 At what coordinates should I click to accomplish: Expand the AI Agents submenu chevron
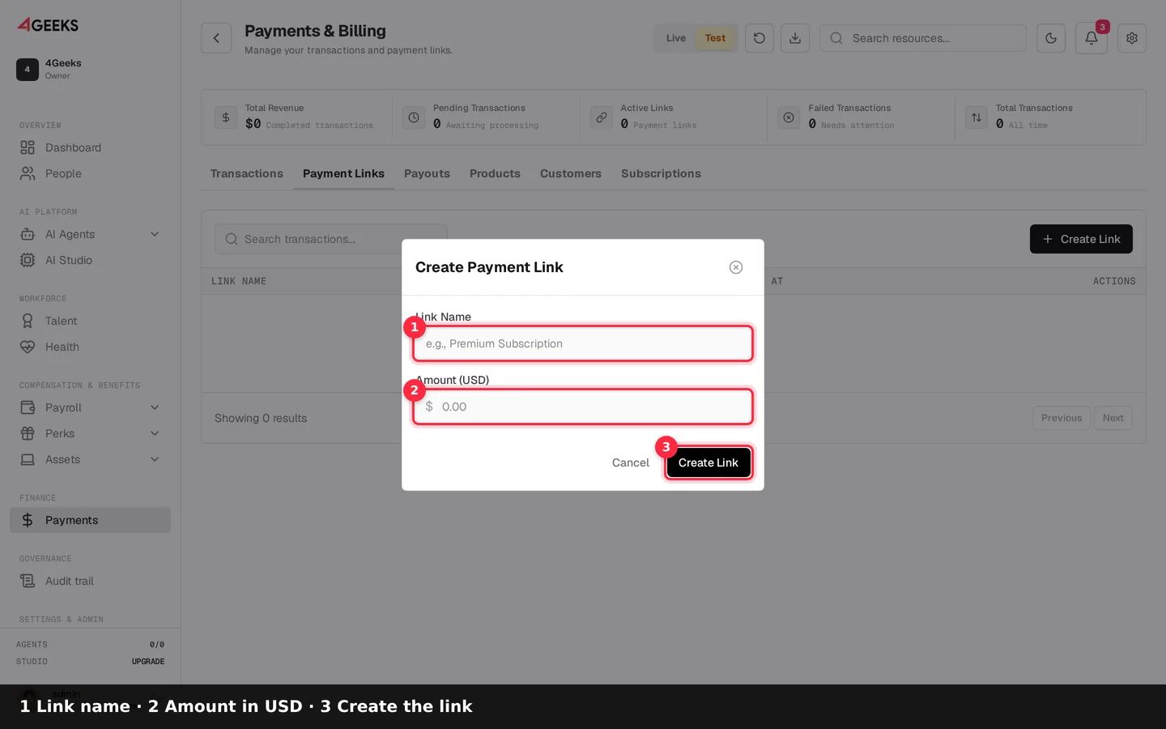click(155, 234)
